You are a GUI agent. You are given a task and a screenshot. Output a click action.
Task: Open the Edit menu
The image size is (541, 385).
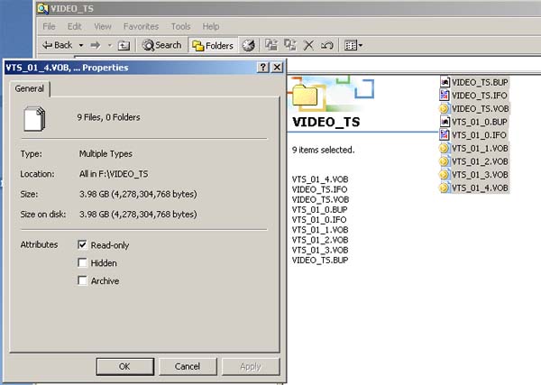(74, 26)
